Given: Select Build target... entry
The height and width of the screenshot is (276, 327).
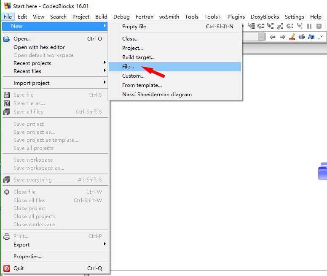Looking at the screenshot, I should 175,57.
